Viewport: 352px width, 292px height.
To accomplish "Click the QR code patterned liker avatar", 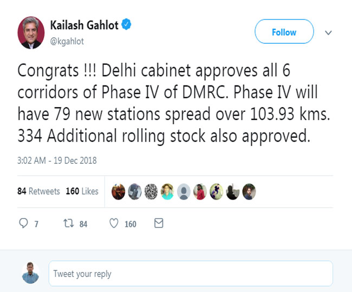I will click(151, 191).
